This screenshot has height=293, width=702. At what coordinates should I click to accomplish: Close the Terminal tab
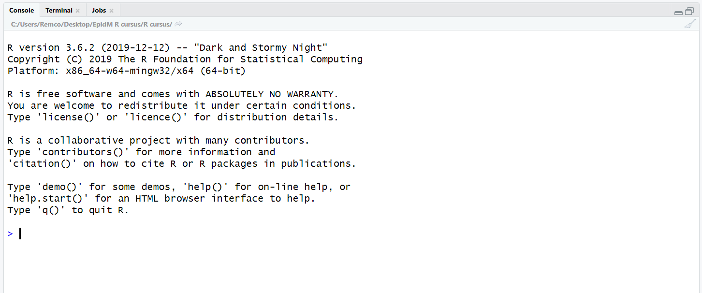point(77,11)
